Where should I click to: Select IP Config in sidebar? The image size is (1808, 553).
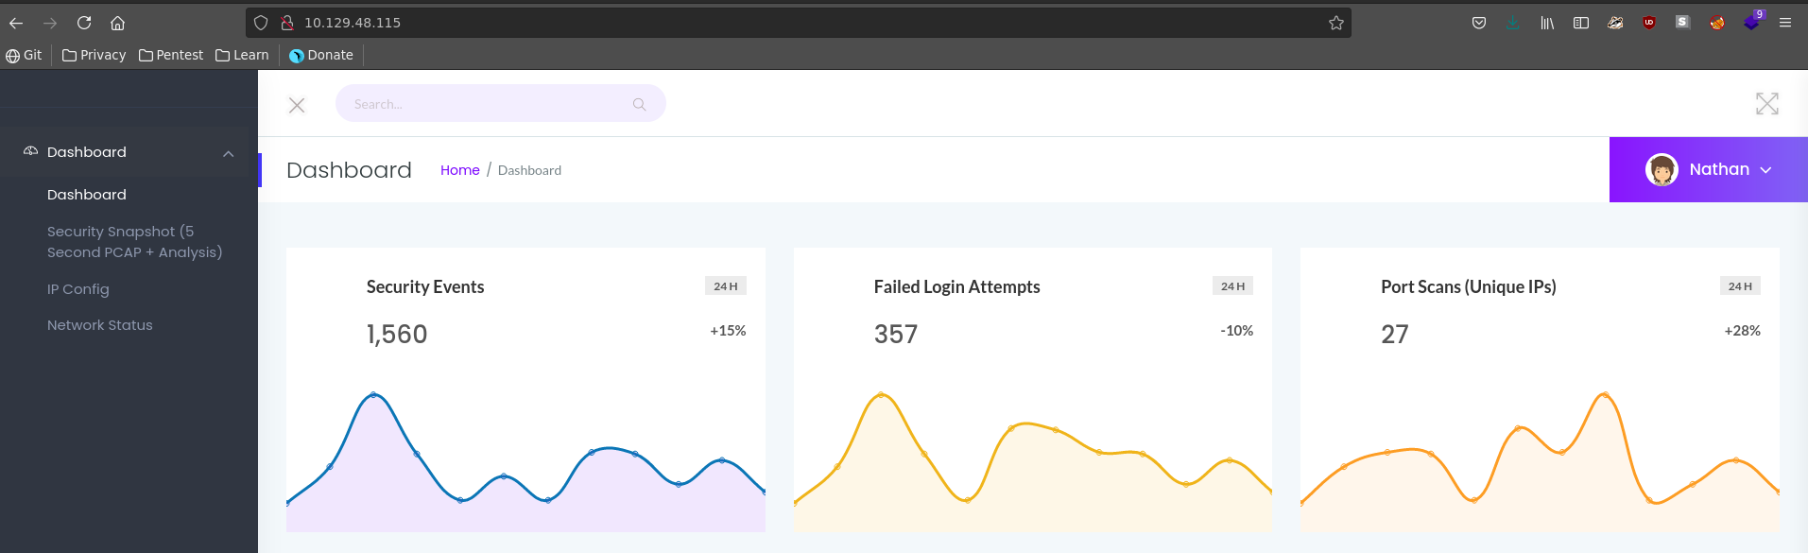[78, 289]
